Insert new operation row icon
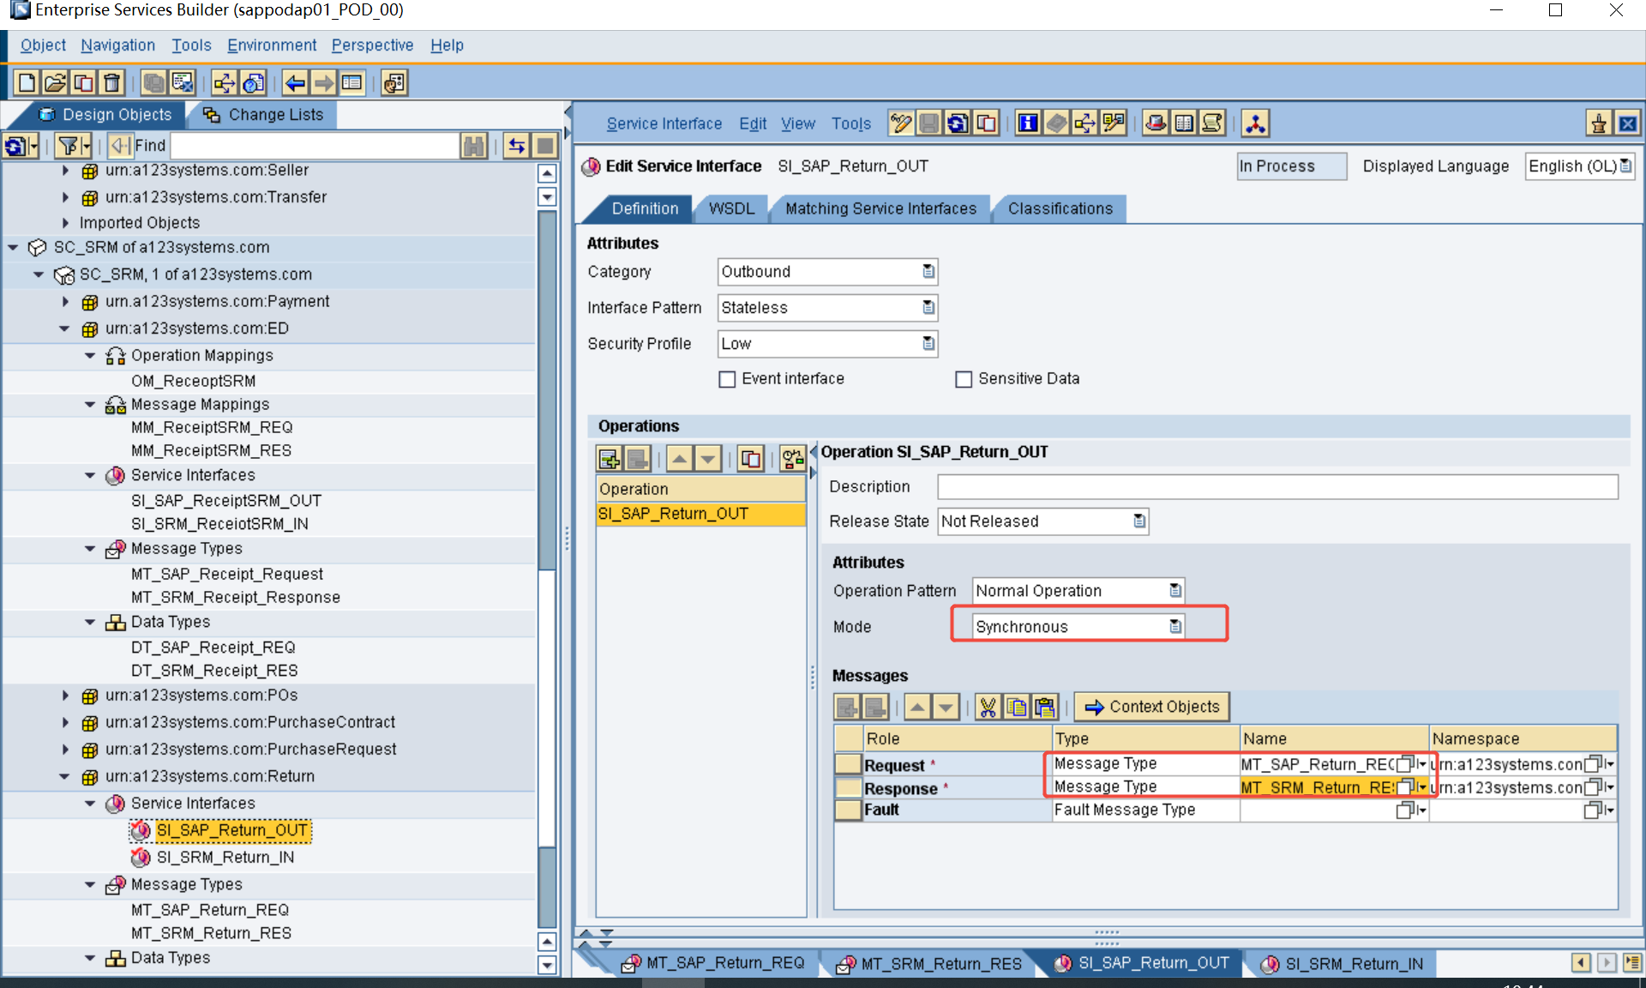Image resolution: width=1646 pixels, height=988 pixels. tap(610, 459)
